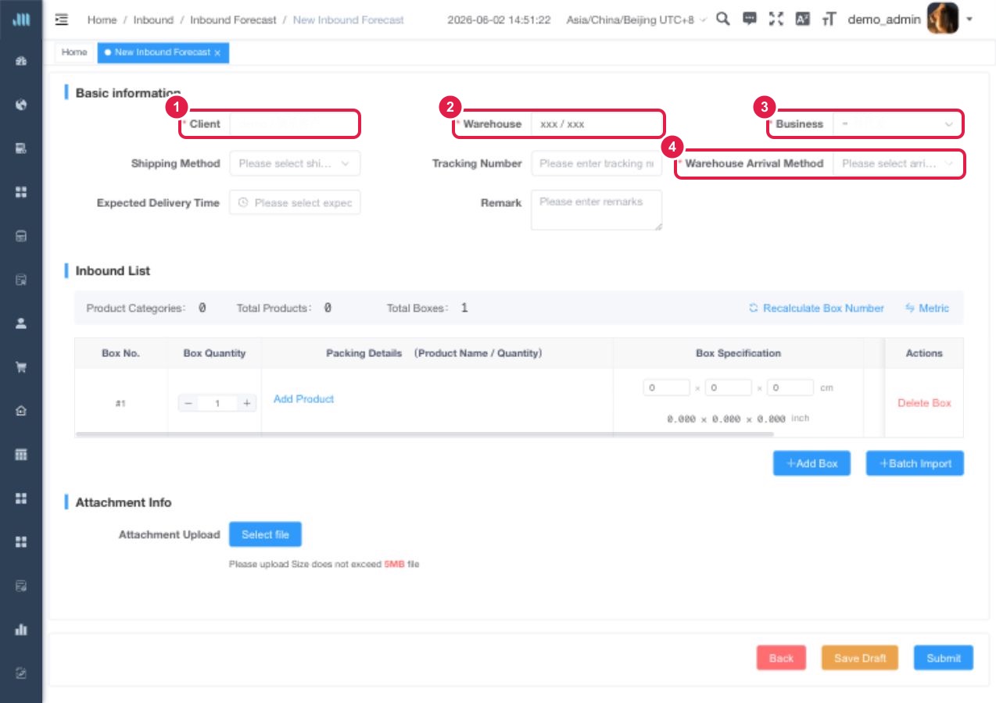Screen dimensions: 996x703
Task: Click the red Back button
Action: tap(781, 658)
